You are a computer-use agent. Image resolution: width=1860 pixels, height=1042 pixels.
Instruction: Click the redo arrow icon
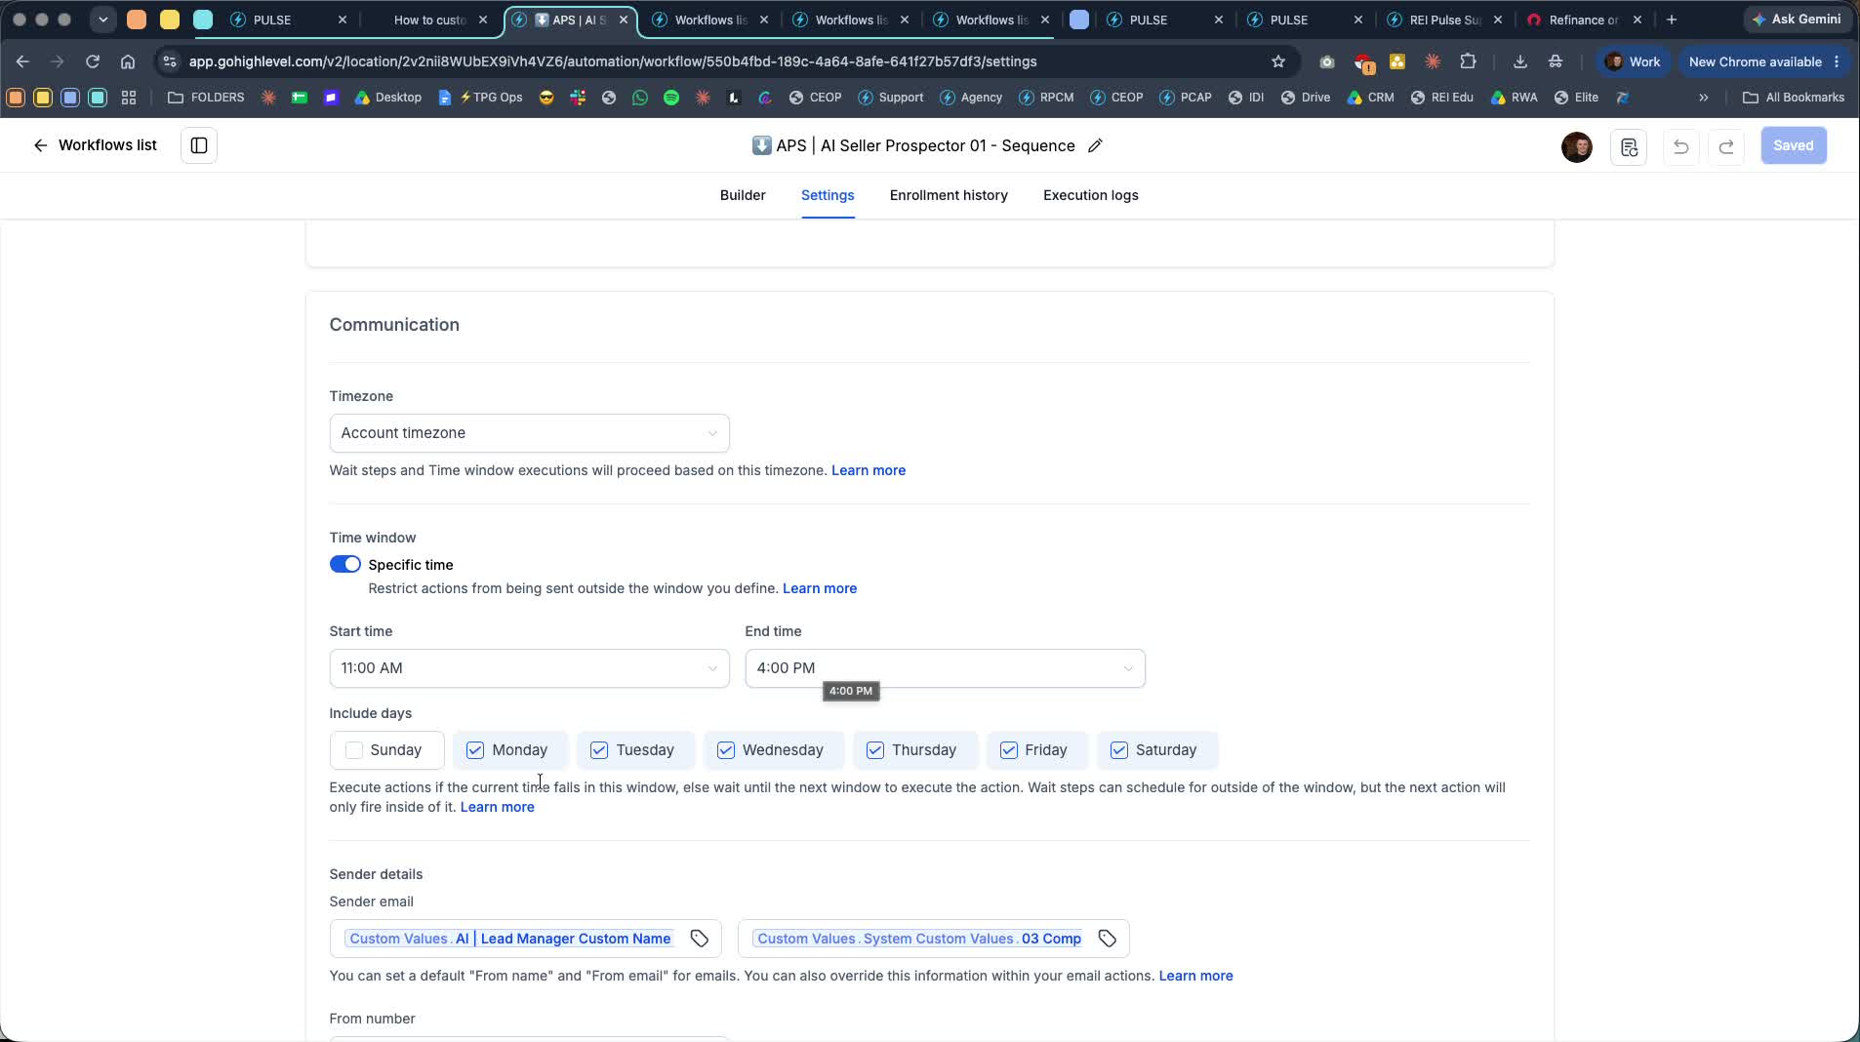(1726, 146)
